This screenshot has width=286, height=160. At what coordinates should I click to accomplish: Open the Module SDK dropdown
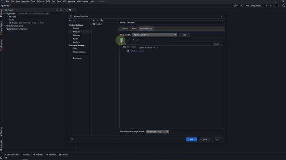coord(155,35)
